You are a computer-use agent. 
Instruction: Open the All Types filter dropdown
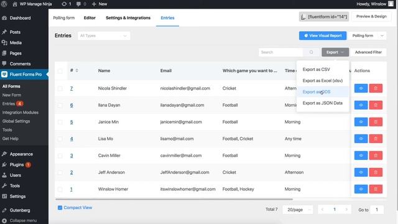[x=104, y=36]
